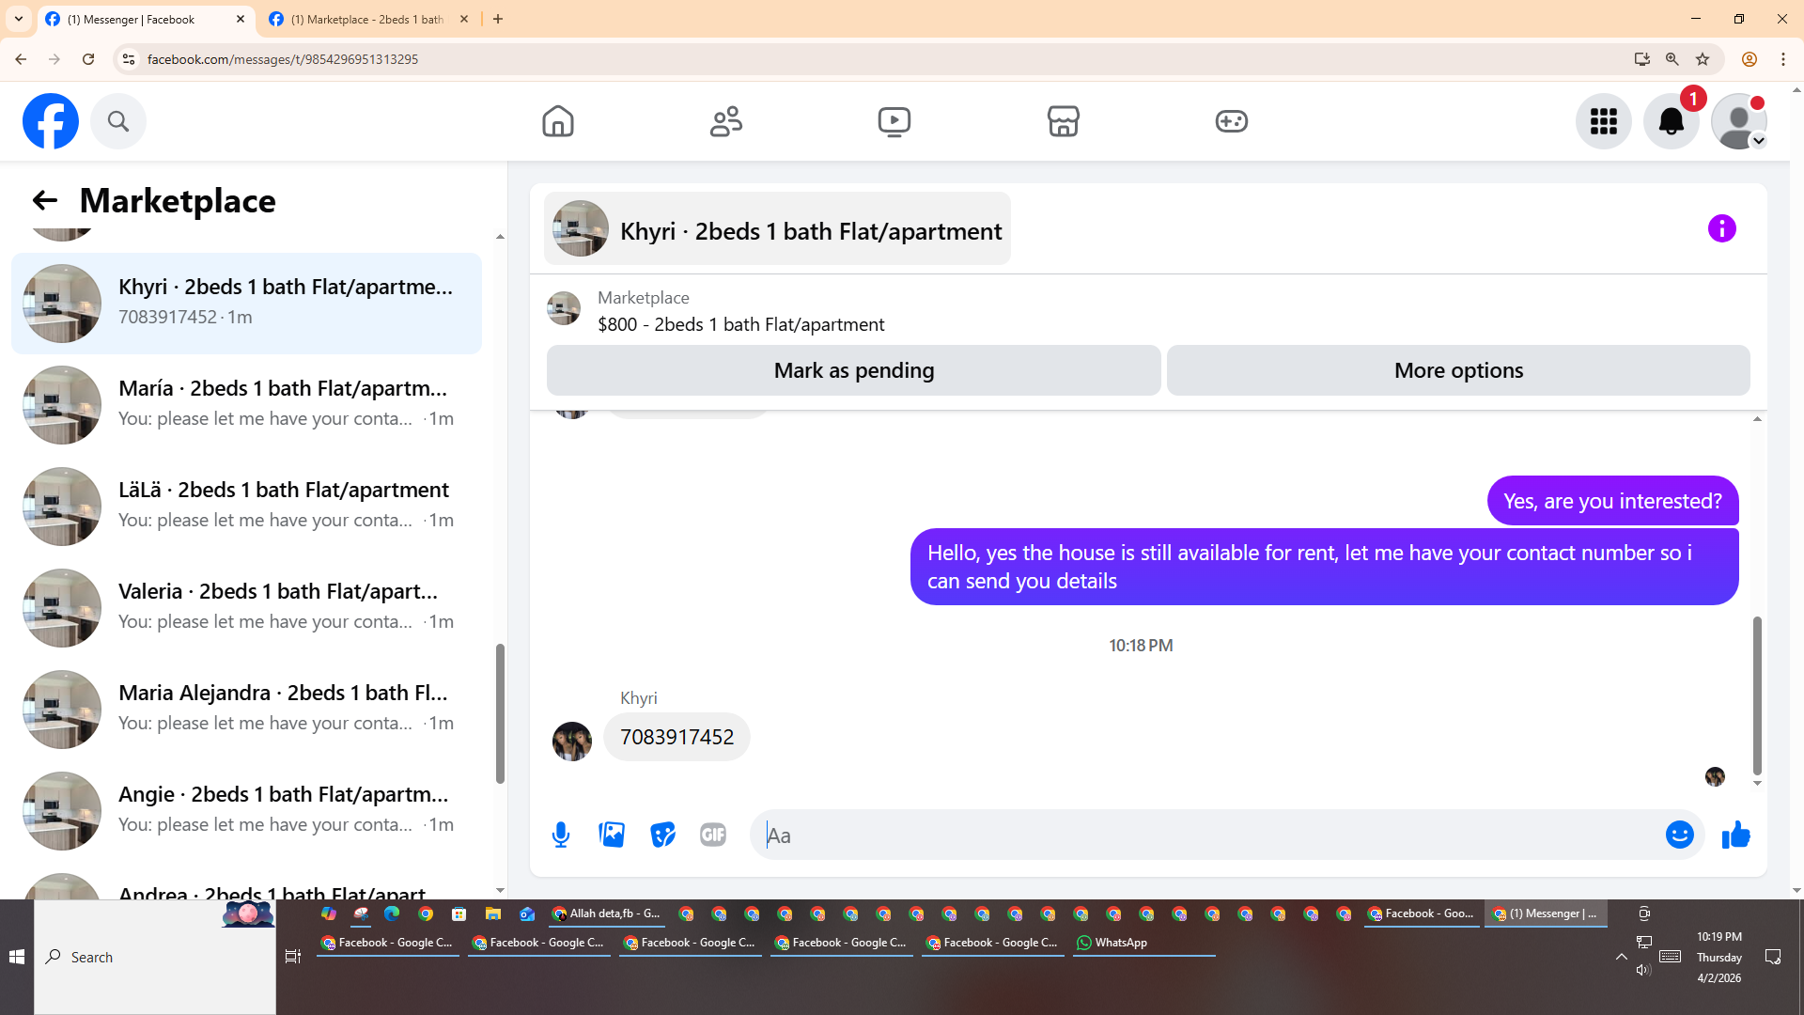
Task: Click Khyri's avatar beside phone number message
Action: pyautogui.click(x=572, y=742)
